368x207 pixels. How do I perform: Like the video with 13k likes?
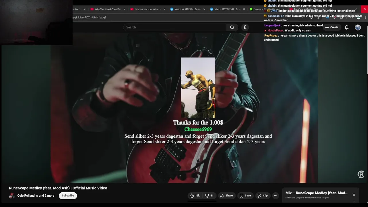(x=195, y=195)
